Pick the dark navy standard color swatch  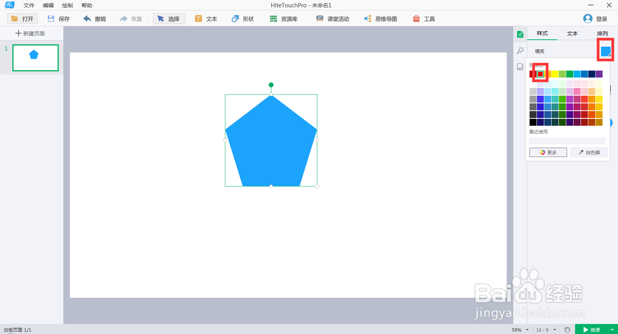pos(592,74)
